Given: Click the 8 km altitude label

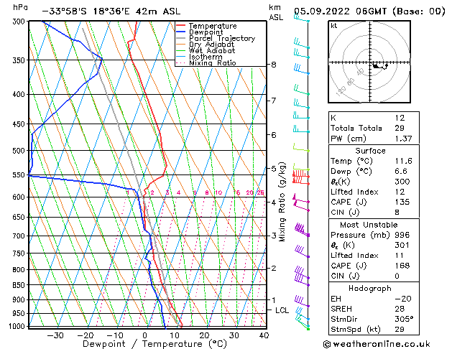Looking at the screenshot, I should pyautogui.click(x=274, y=65).
